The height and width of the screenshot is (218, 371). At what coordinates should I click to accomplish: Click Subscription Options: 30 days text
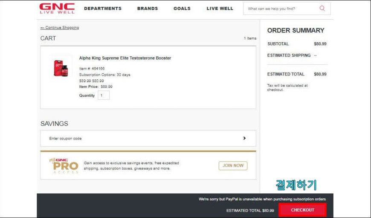104,75
